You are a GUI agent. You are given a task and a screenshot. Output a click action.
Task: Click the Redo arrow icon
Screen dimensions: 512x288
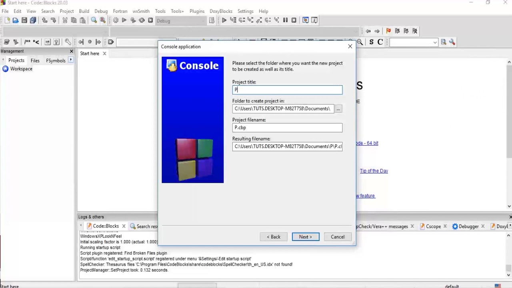point(53,20)
